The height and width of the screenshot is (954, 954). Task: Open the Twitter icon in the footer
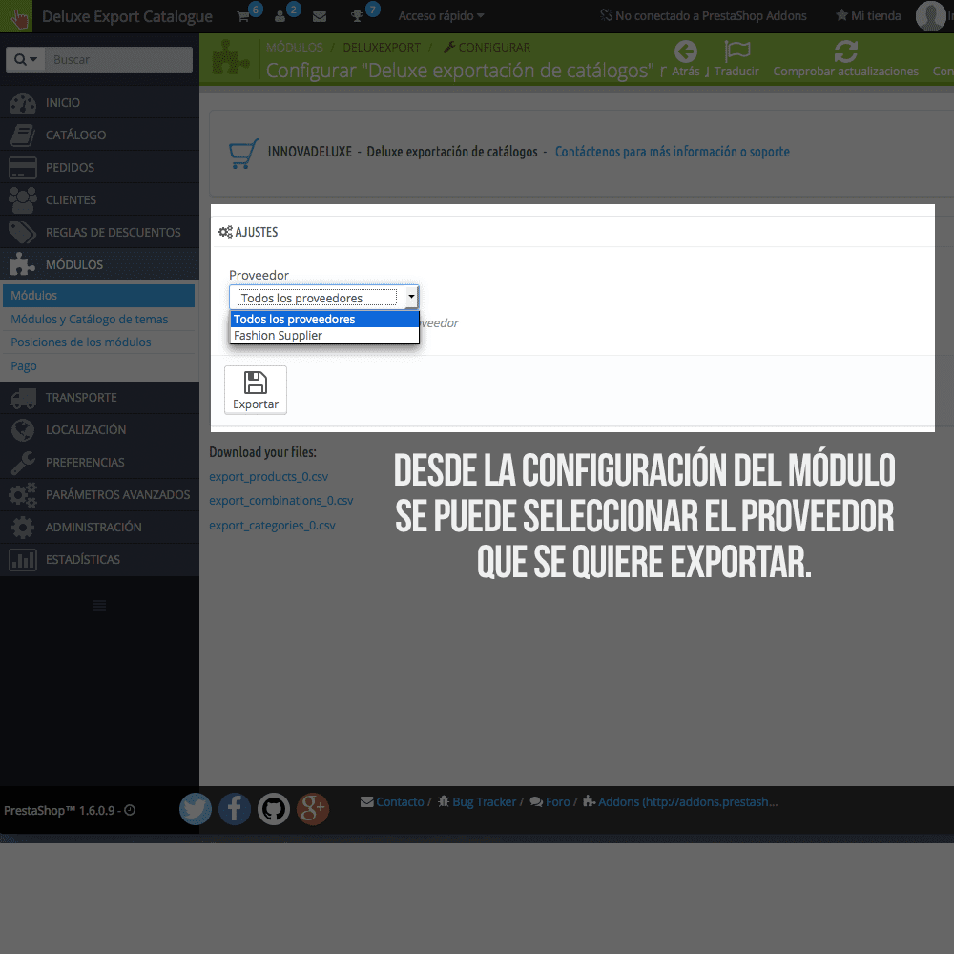tap(196, 809)
